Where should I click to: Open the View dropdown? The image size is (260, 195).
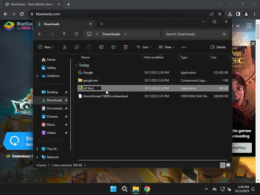pos(167,47)
